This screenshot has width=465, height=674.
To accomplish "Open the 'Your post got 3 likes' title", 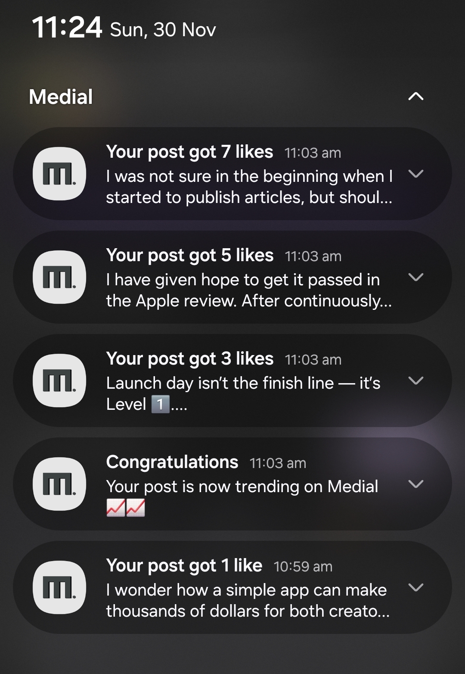I will pyautogui.click(x=189, y=359).
